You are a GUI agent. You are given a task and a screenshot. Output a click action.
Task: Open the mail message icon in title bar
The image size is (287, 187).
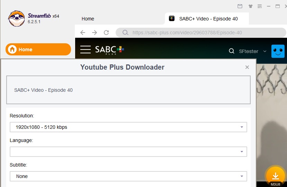pos(240,6)
